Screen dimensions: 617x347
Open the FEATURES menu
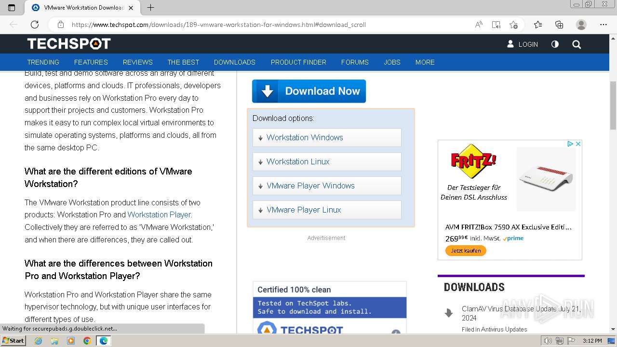click(x=91, y=62)
